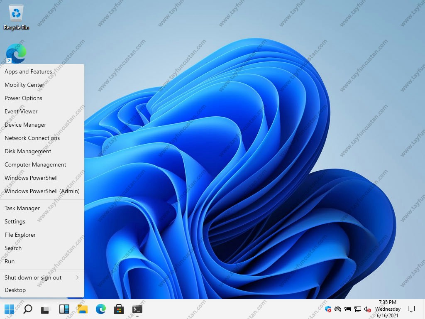This screenshot has width=425, height=319.
Task: Open Settings from the menu
Action: tap(42, 222)
